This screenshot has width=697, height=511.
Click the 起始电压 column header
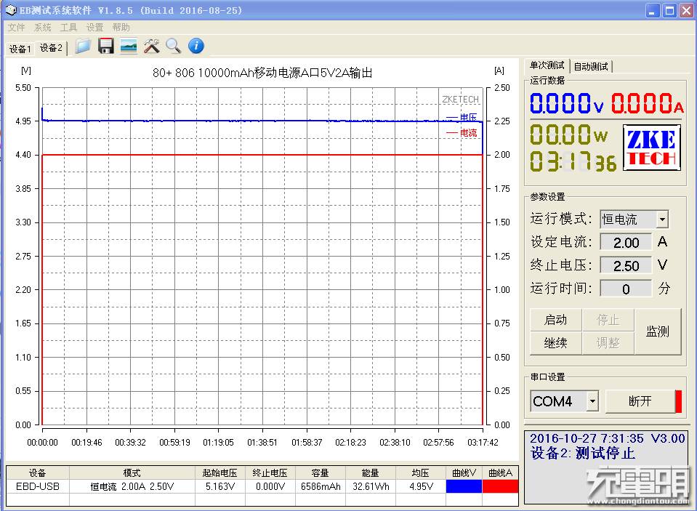[220, 472]
